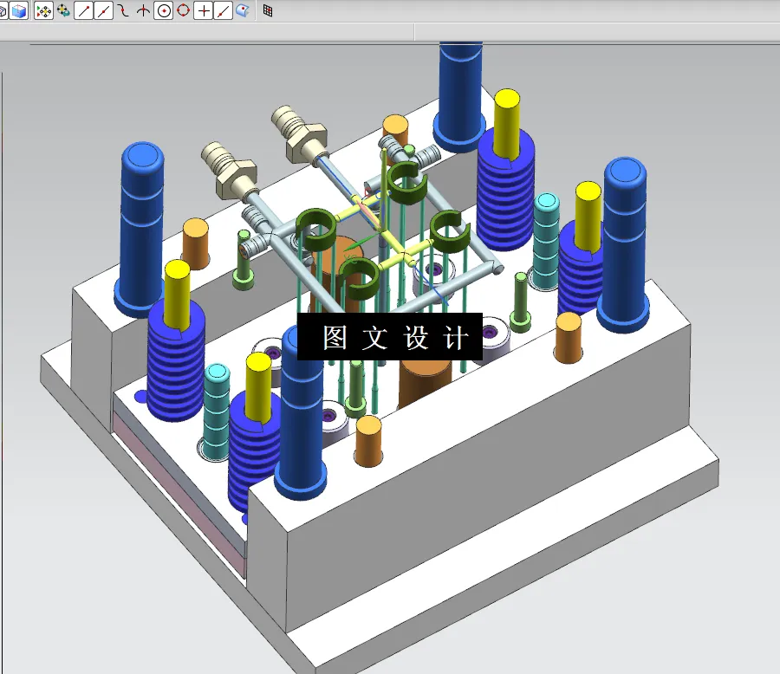Select the second diagonal line tool
Screen dimensions: 780x674
[102, 11]
